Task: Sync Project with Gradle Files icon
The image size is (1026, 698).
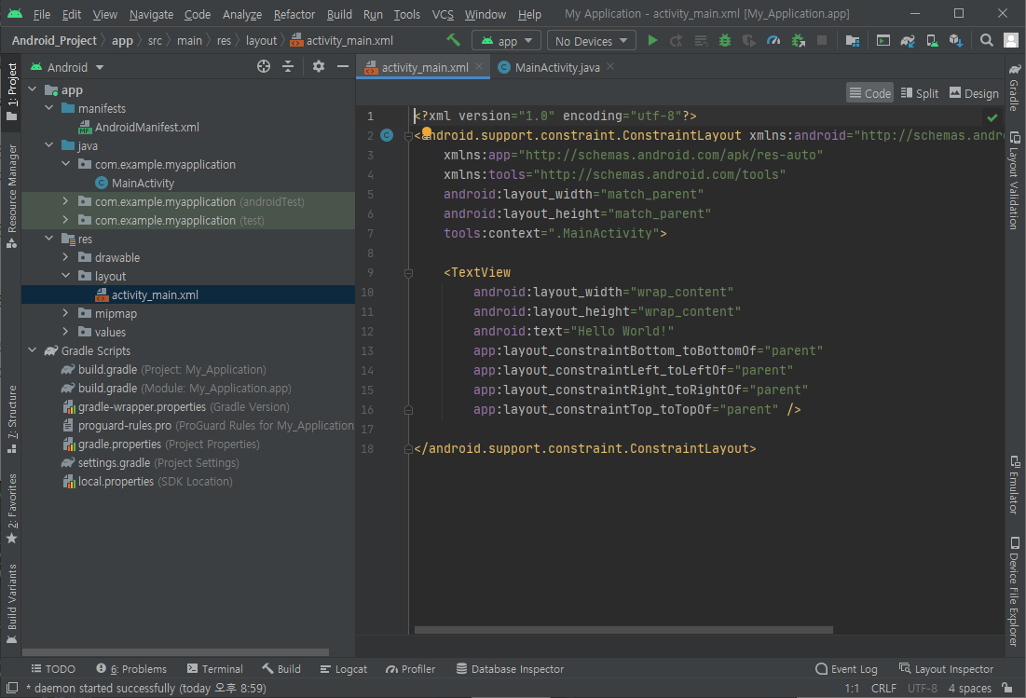Action: tap(908, 41)
